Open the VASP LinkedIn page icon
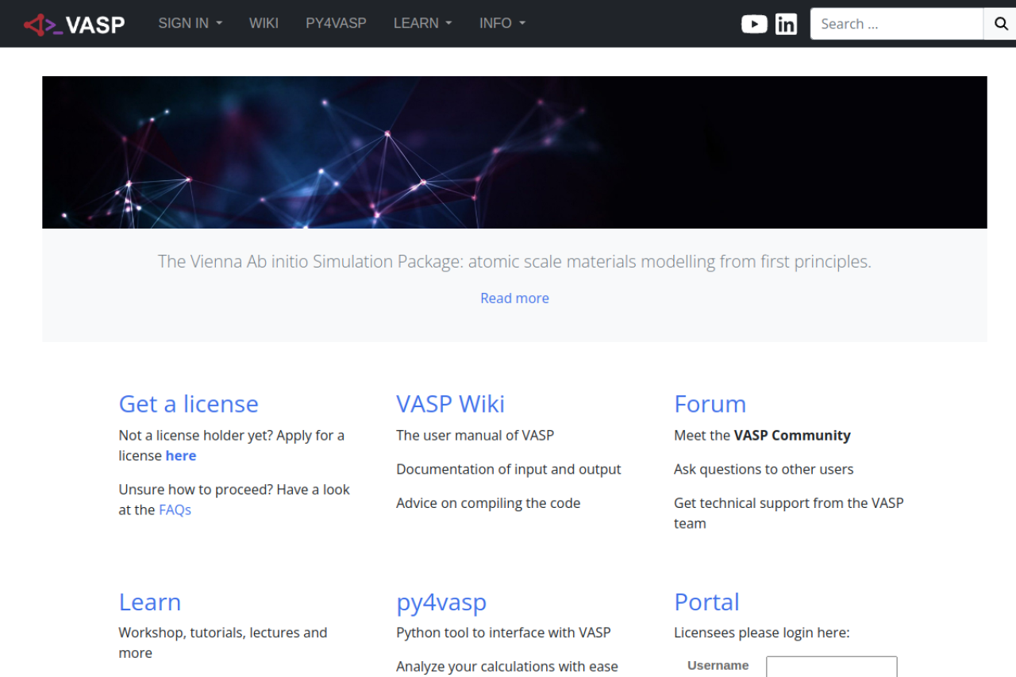The width and height of the screenshot is (1016, 677). coord(786,24)
